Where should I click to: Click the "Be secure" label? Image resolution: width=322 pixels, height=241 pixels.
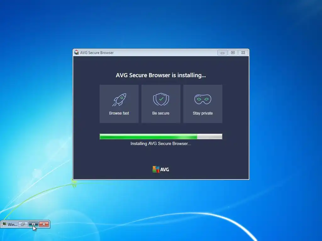point(161,113)
